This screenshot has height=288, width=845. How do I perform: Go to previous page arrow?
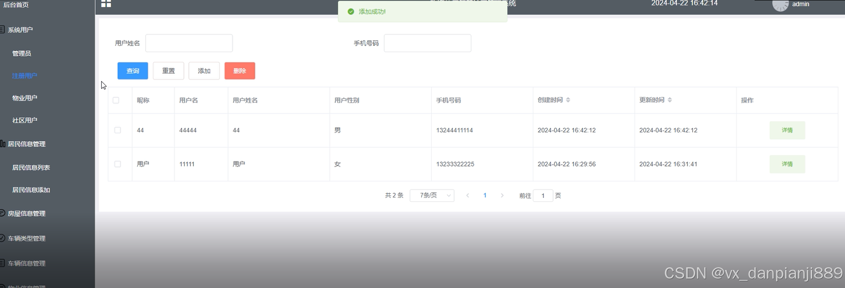(468, 196)
